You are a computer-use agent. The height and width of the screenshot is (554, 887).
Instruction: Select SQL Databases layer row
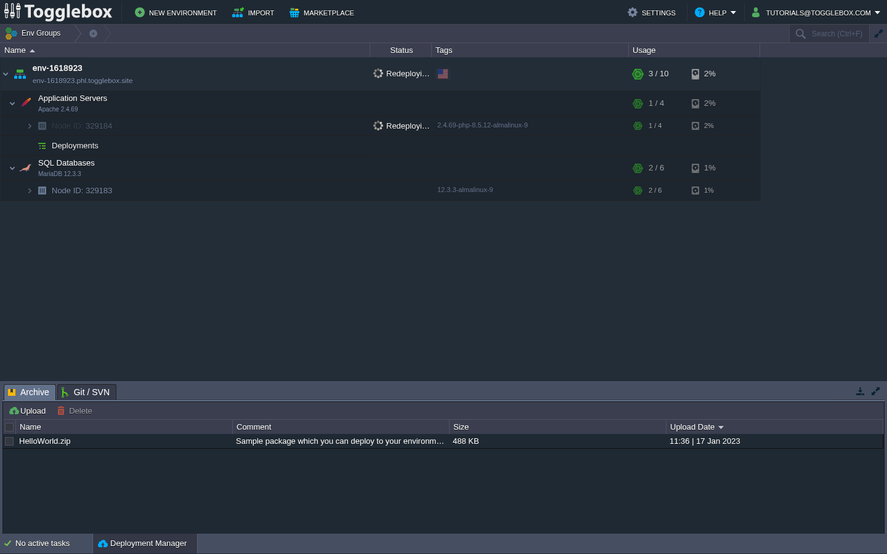click(x=380, y=168)
